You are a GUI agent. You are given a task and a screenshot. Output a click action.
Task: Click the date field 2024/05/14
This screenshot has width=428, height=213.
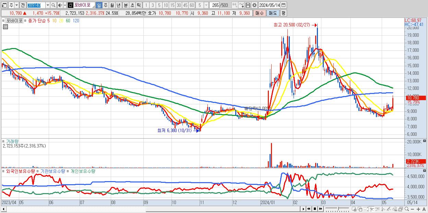click(x=269, y=5)
